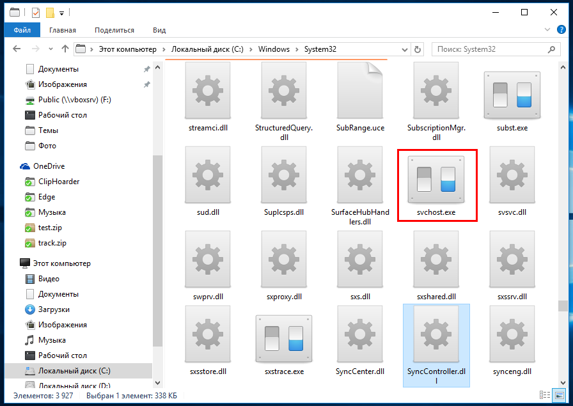The height and width of the screenshot is (406, 573).
Task: Expand the ribbon with the chevron
Action: coord(547,29)
